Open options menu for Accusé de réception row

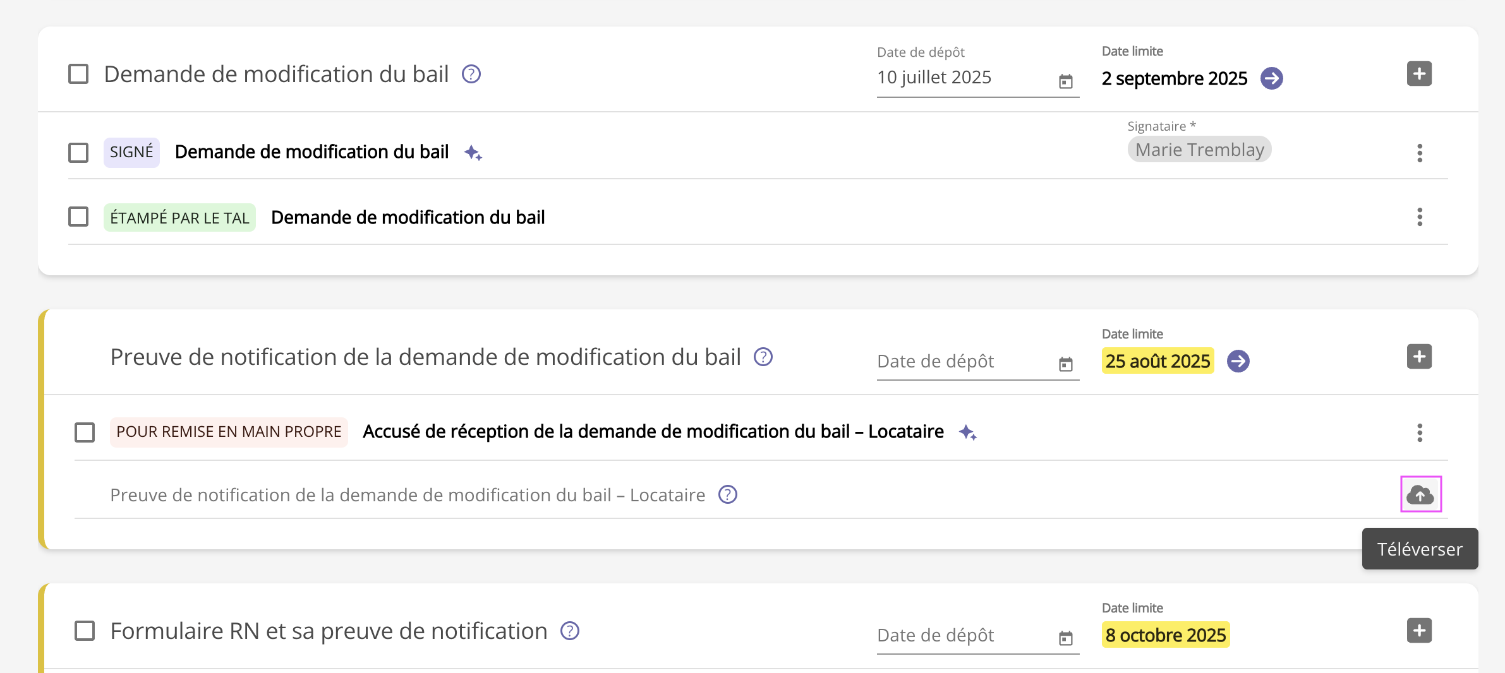point(1420,432)
